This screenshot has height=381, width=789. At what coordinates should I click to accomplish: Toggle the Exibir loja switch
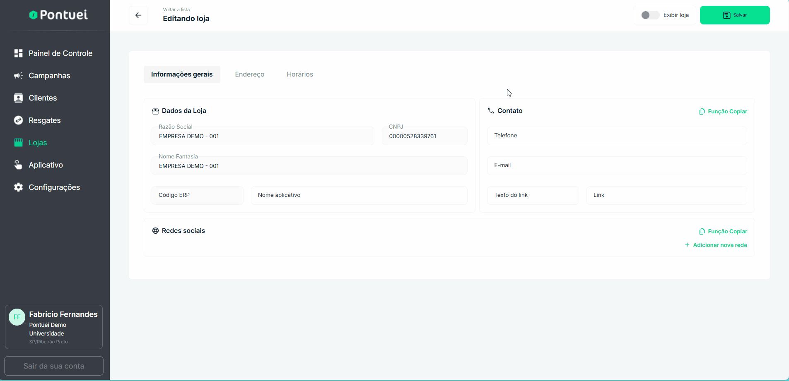point(650,15)
